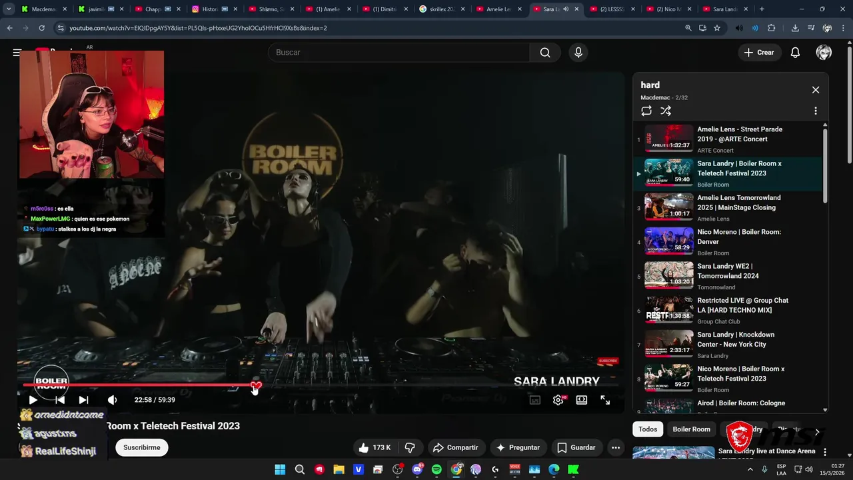Click the address bar URL

(199, 28)
